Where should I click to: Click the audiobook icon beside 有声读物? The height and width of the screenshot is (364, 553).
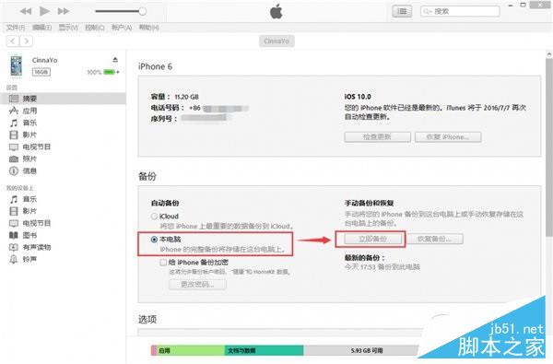point(14,247)
